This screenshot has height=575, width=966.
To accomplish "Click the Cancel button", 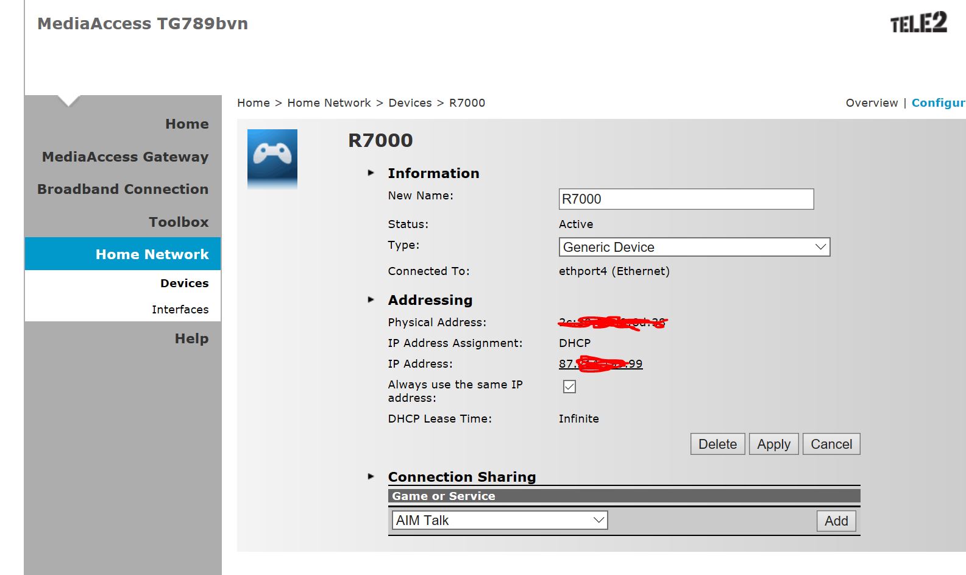I will pyautogui.click(x=831, y=444).
